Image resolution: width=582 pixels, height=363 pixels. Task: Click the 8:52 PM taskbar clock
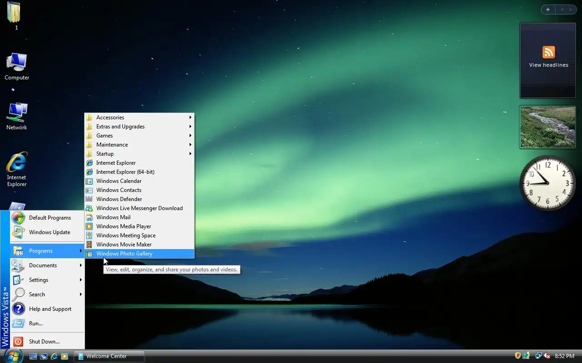point(564,356)
